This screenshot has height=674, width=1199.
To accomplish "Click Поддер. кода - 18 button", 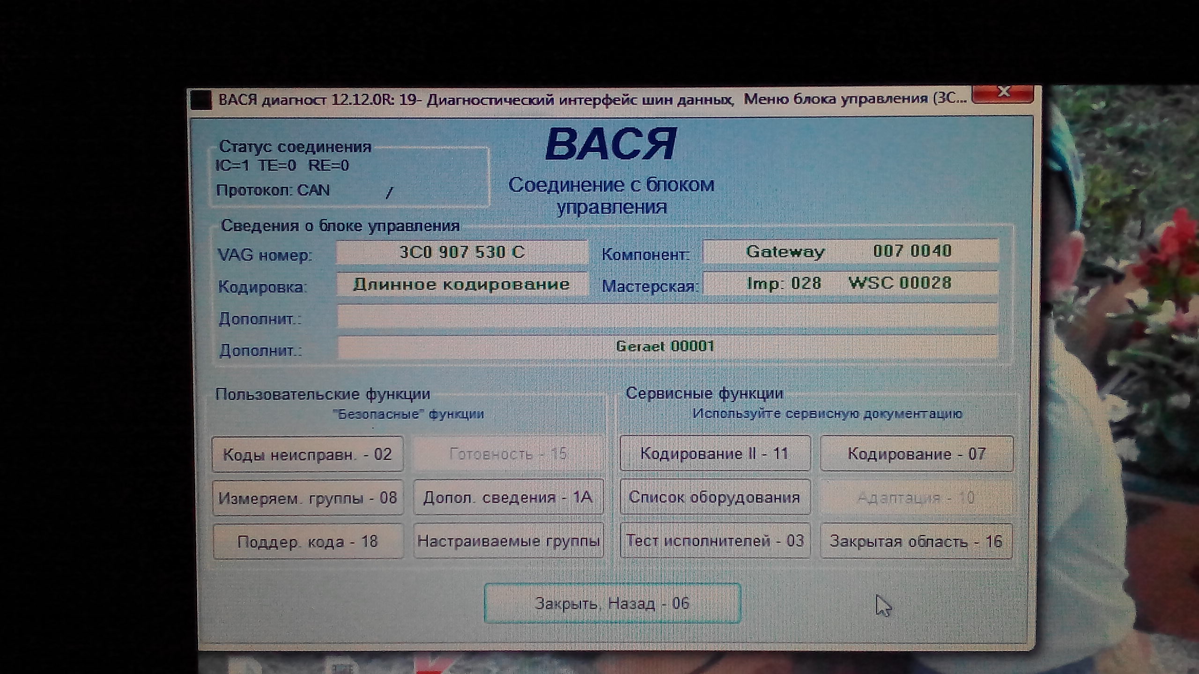I will (307, 542).
